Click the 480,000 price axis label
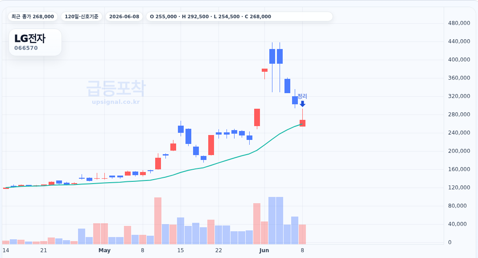This screenshot has height=258, width=478. coord(459,23)
